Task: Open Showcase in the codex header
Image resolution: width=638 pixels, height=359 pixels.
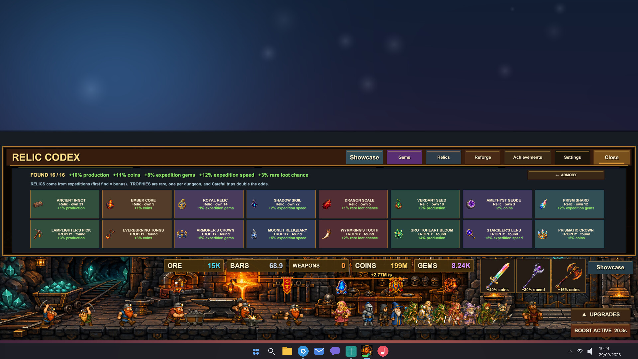Action: [x=364, y=157]
